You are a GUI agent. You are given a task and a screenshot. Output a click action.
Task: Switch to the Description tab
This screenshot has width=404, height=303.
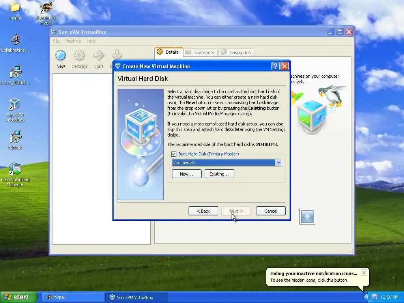(x=236, y=52)
